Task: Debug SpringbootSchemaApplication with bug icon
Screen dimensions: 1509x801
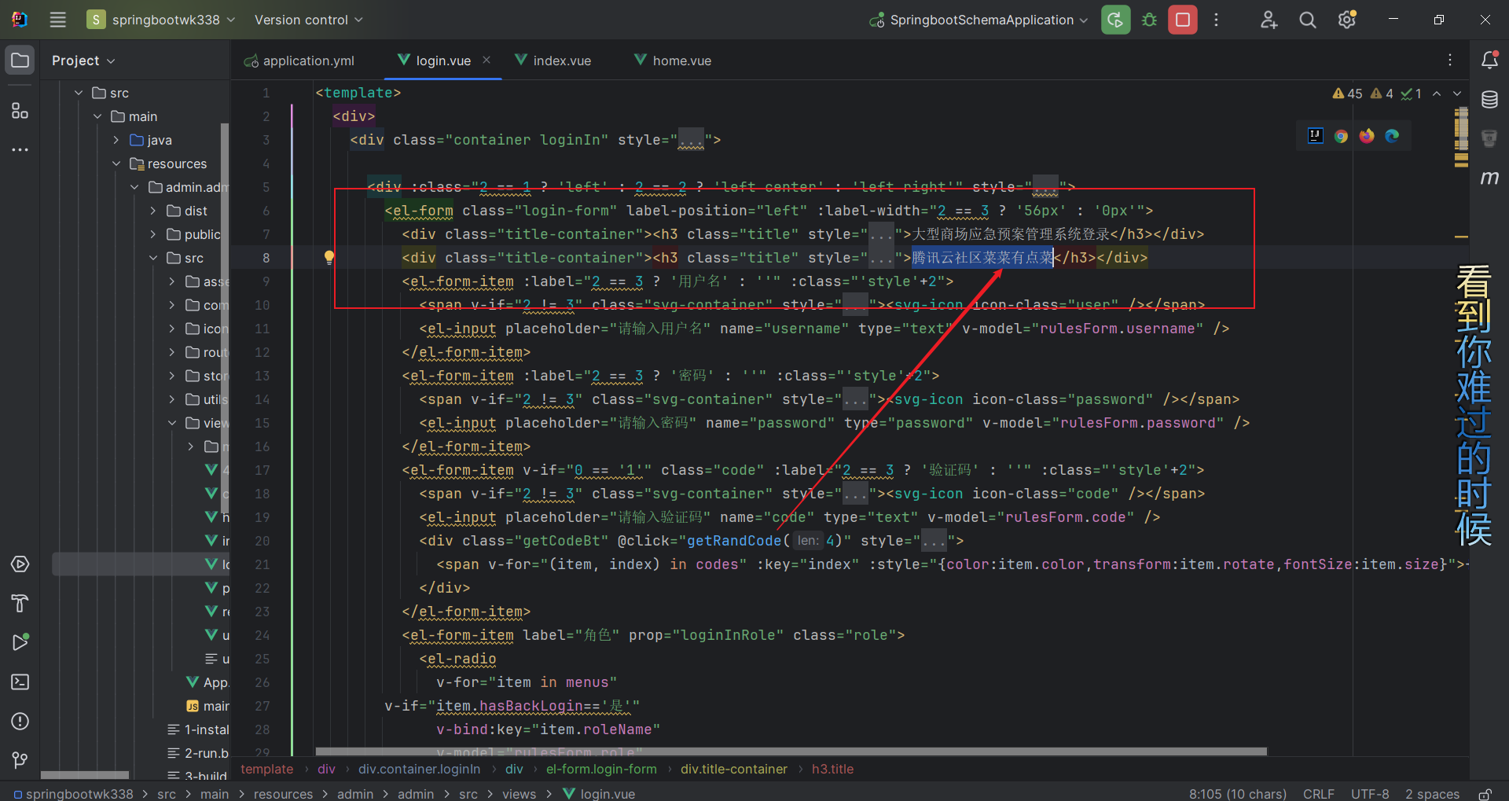Action: [x=1149, y=20]
